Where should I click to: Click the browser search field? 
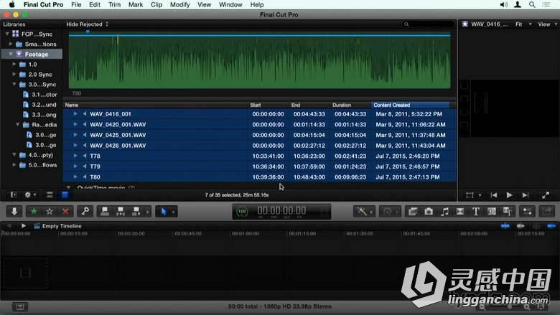[428, 24]
